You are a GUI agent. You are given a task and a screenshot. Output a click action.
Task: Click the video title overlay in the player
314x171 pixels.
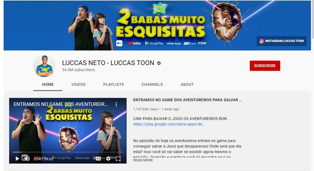pyautogui.click(x=61, y=104)
